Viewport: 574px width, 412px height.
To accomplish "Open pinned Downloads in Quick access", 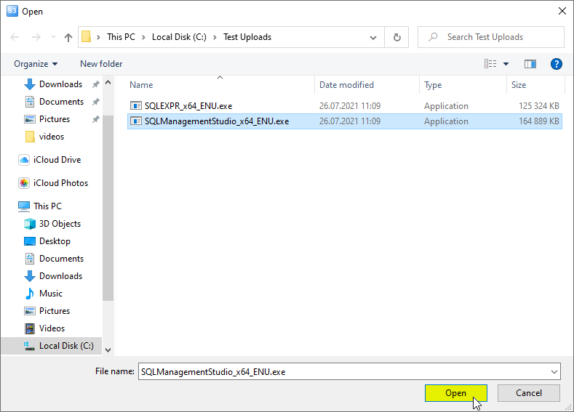I will point(53,84).
